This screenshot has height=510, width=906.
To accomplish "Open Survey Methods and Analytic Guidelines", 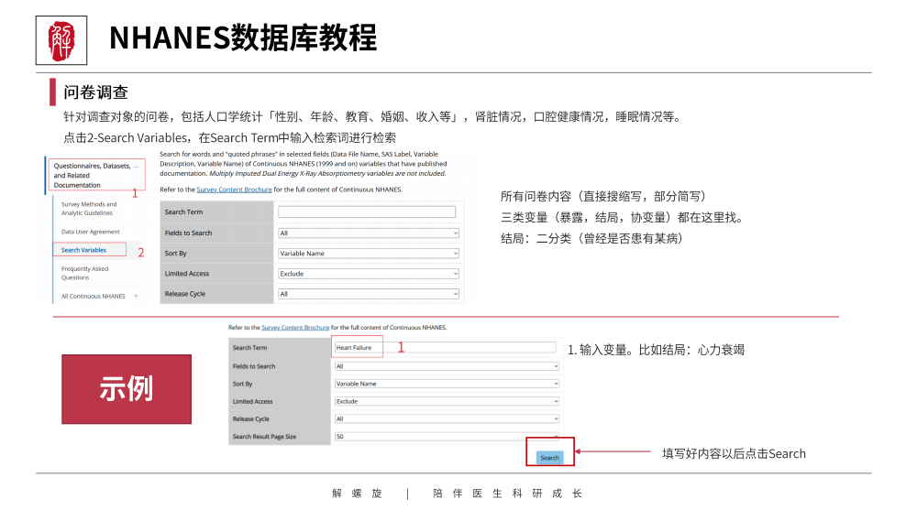I will [89, 208].
